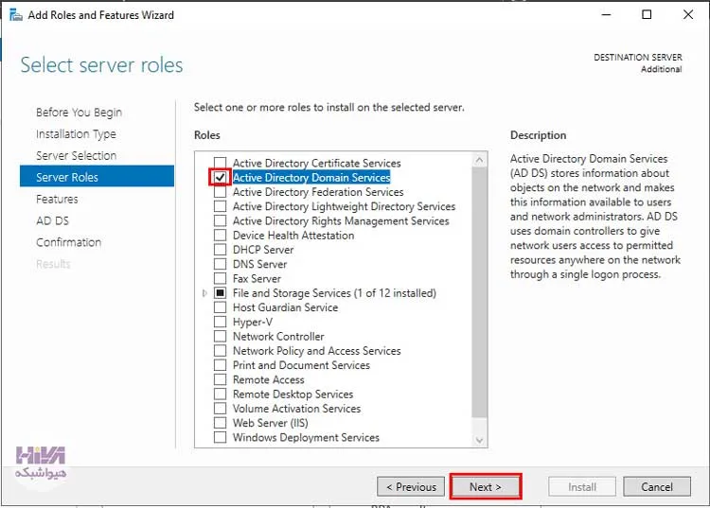The image size is (710, 508).
Task: Uncheck Active Directory Domain Services checkbox
Action: pos(220,177)
